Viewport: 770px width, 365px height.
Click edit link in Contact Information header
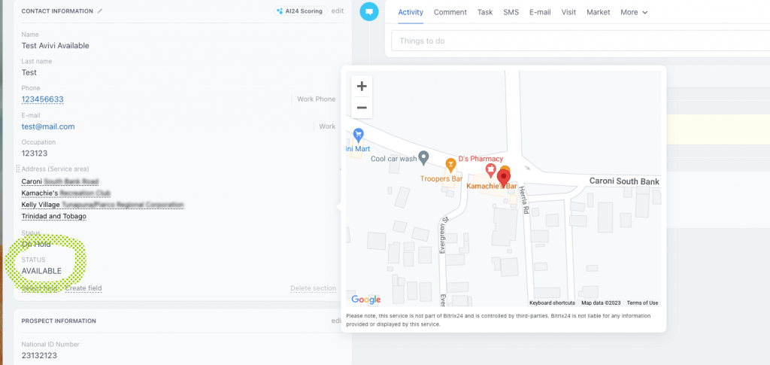point(338,11)
